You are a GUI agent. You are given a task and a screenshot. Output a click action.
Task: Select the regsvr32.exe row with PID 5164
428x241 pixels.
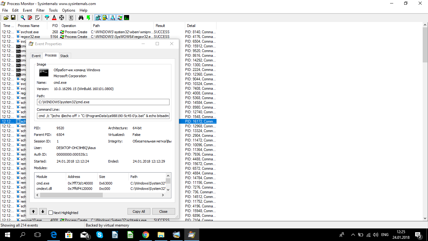(108, 37)
